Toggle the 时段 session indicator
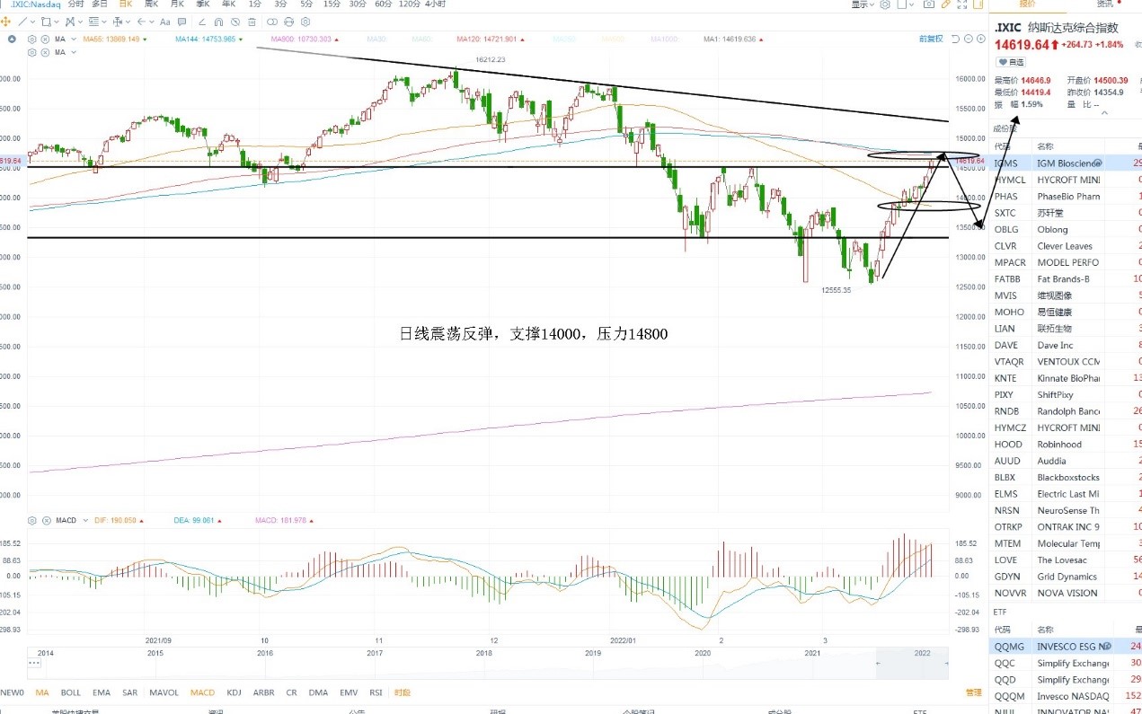Image resolution: width=1142 pixels, height=714 pixels. tap(402, 692)
